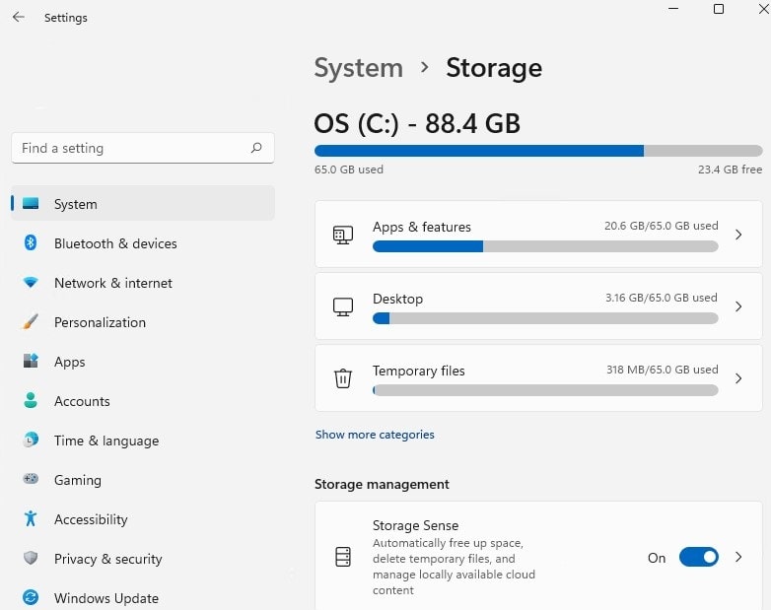Expand Apps & features storage details
Viewport: 771px width, 610px height.
click(738, 235)
